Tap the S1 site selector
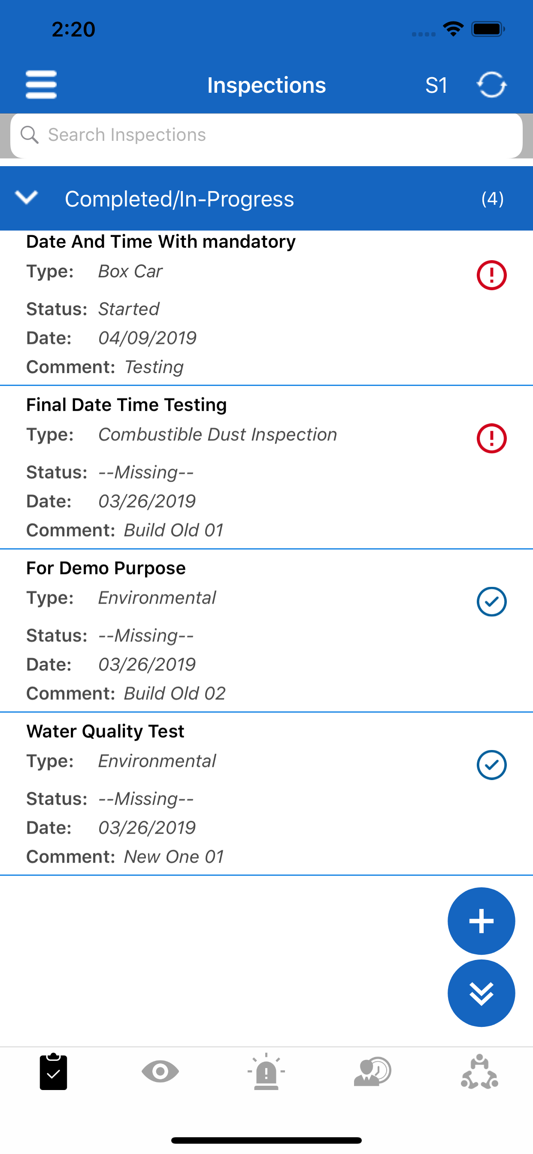This screenshot has height=1154, width=533. (x=436, y=85)
